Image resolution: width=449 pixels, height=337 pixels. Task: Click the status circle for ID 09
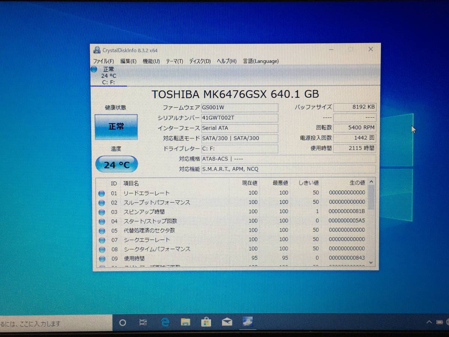coord(102,259)
